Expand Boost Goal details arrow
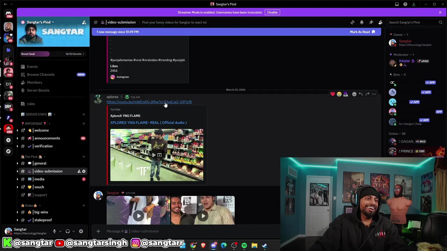 tap(83, 54)
